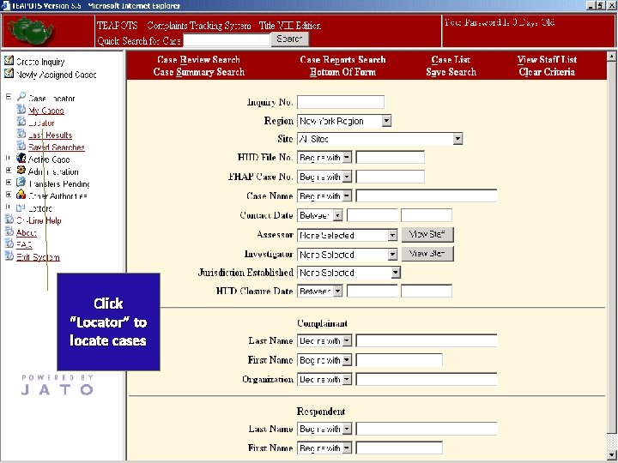Expand the Transfers Pending tree node
The image size is (618, 463).
(x=9, y=183)
